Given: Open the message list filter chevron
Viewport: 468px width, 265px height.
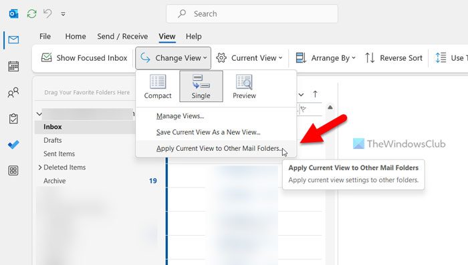Looking at the screenshot, I should tap(301, 95).
